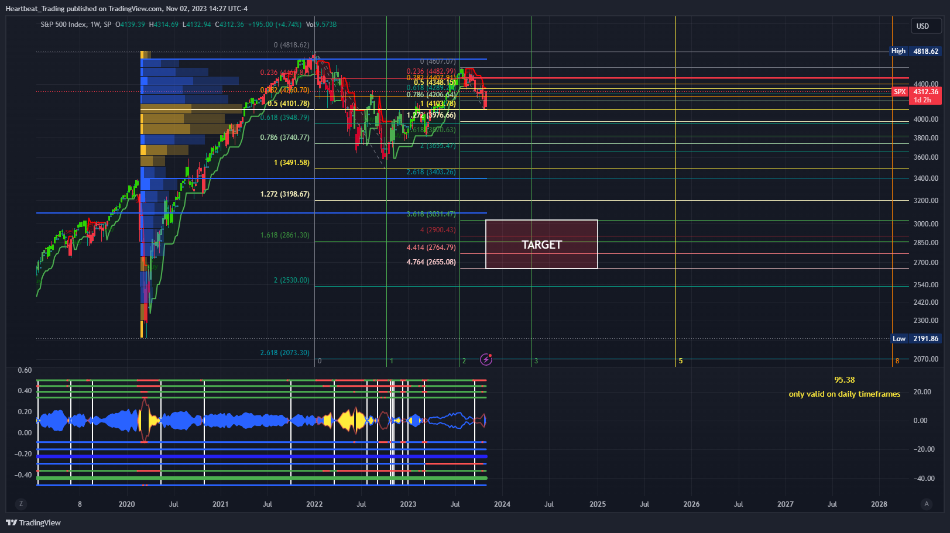Click the 2026 label on time axis
Viewport: 950px width, 533px height.
click(x=691, y=504)
